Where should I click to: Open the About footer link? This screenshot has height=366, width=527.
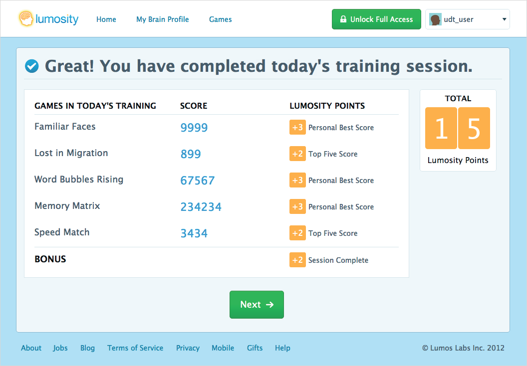(31, 348)
